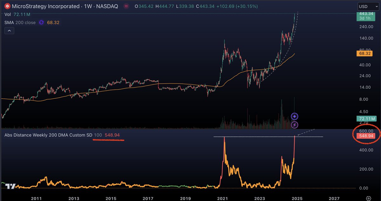Image resolution: width=381 pixels, height=201 pixels.
Task: Click the purple loop icon beside SMA 200 close
Action: [41, 23]
